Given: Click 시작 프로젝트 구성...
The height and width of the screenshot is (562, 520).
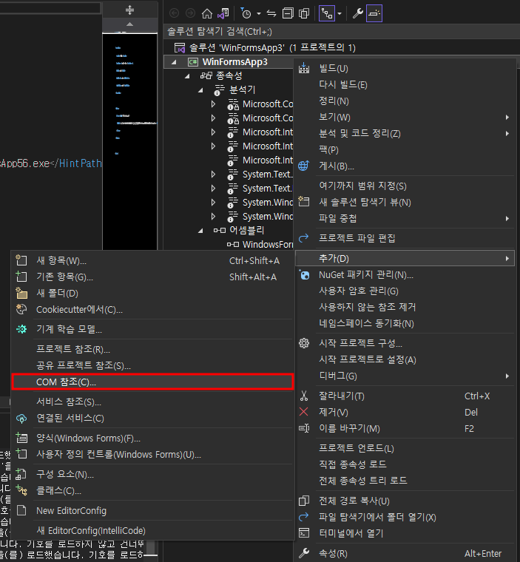Looking at the screenshot, I should 405,343.
